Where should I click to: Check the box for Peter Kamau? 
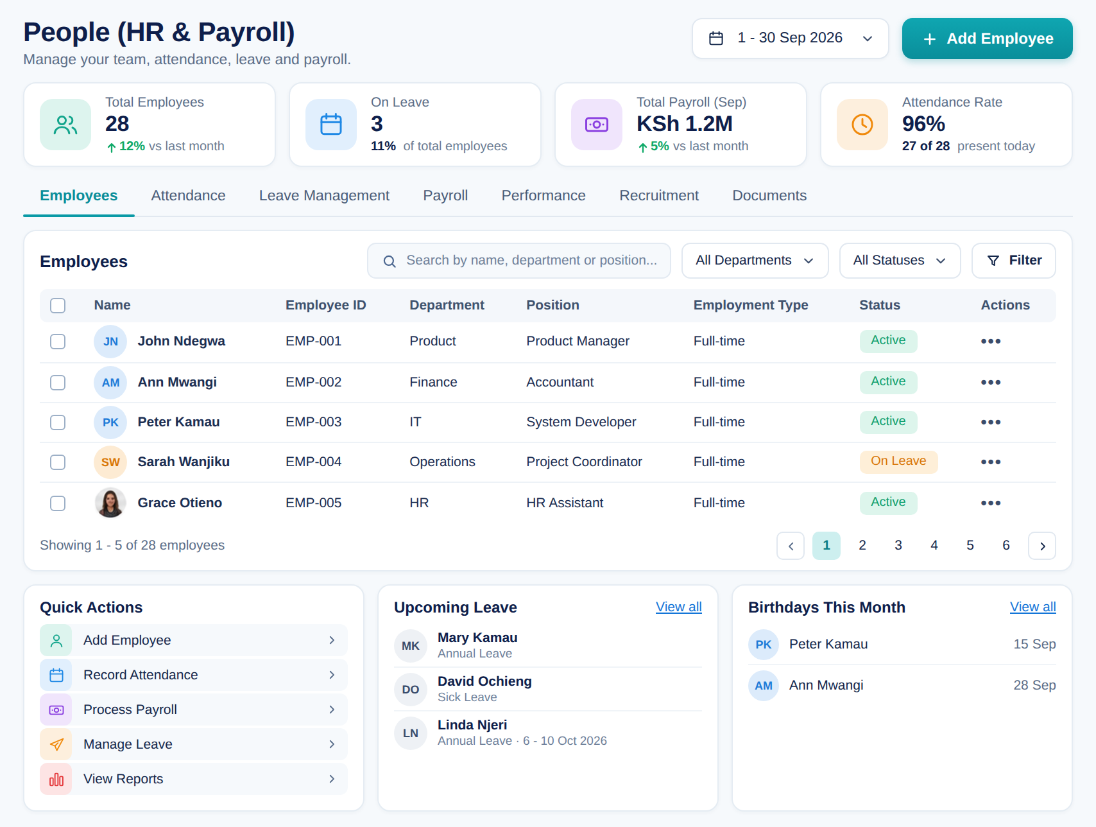(58, 422)
